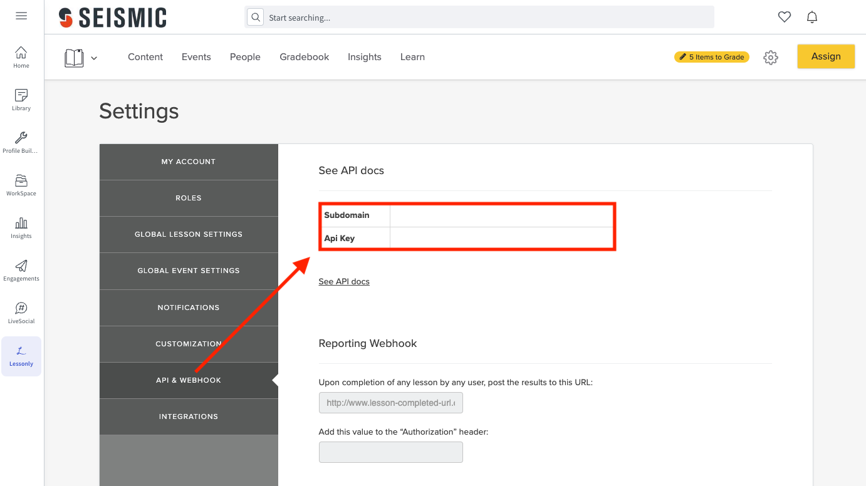Viewport: 866px width, 486px height.
Task: Click the settings gear icon
Action: tap(771, 58)
